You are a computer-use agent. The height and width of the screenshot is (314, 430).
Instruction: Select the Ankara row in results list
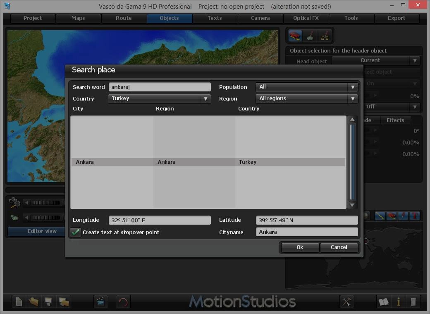tap(208, 162)
